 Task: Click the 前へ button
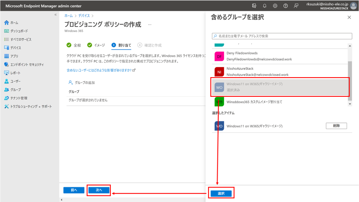tap(74, 190)
